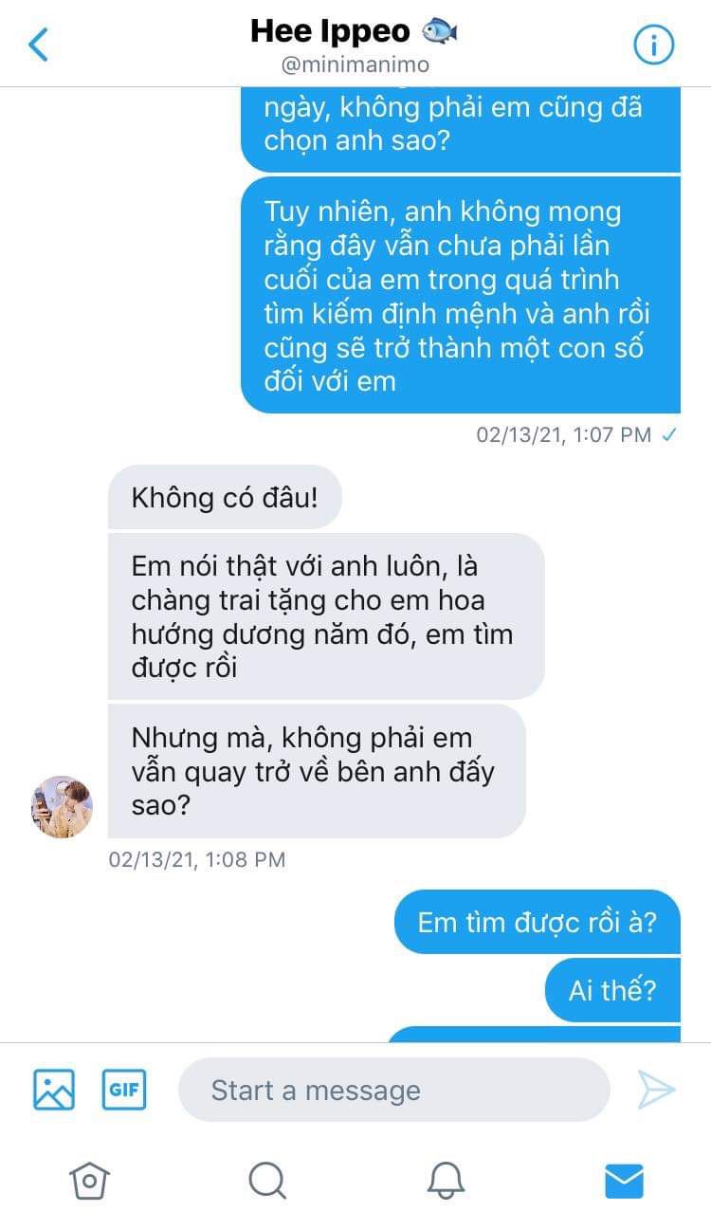Tap the back arrow icon
This screenshot has width=711, height=1230.
click(x=38, y=45)
